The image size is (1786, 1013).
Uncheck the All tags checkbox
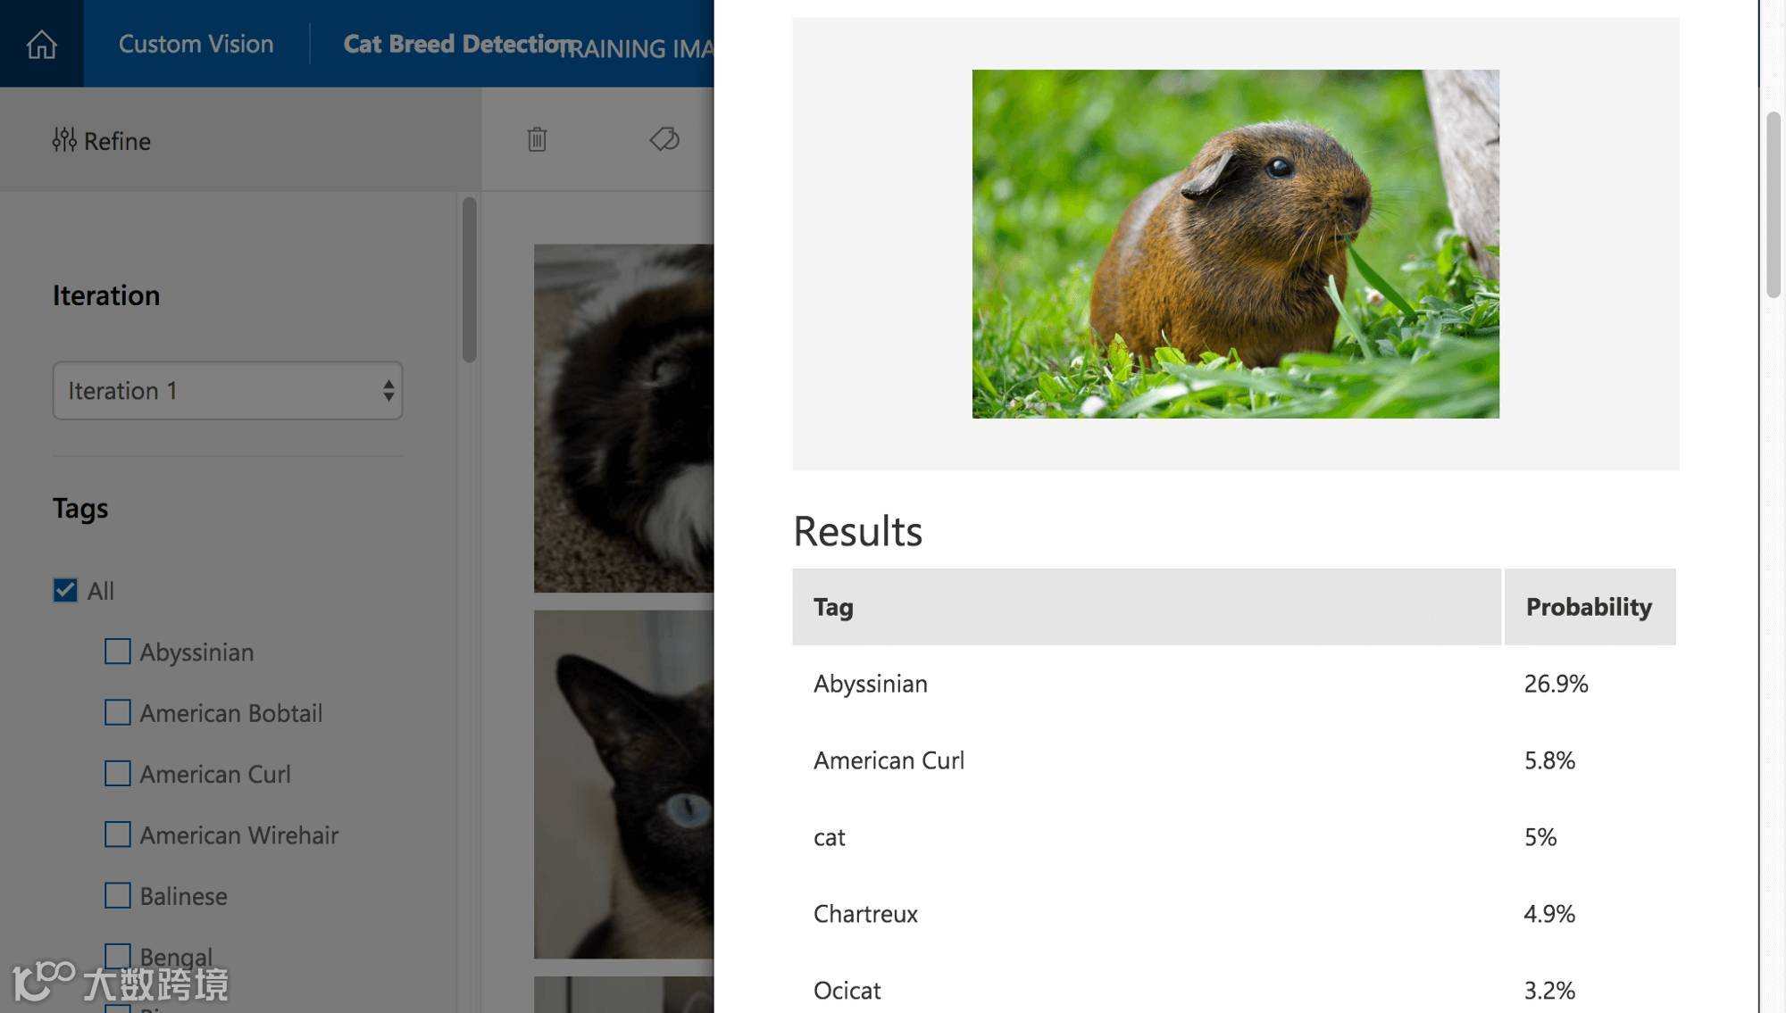click(x=65, y=591)
